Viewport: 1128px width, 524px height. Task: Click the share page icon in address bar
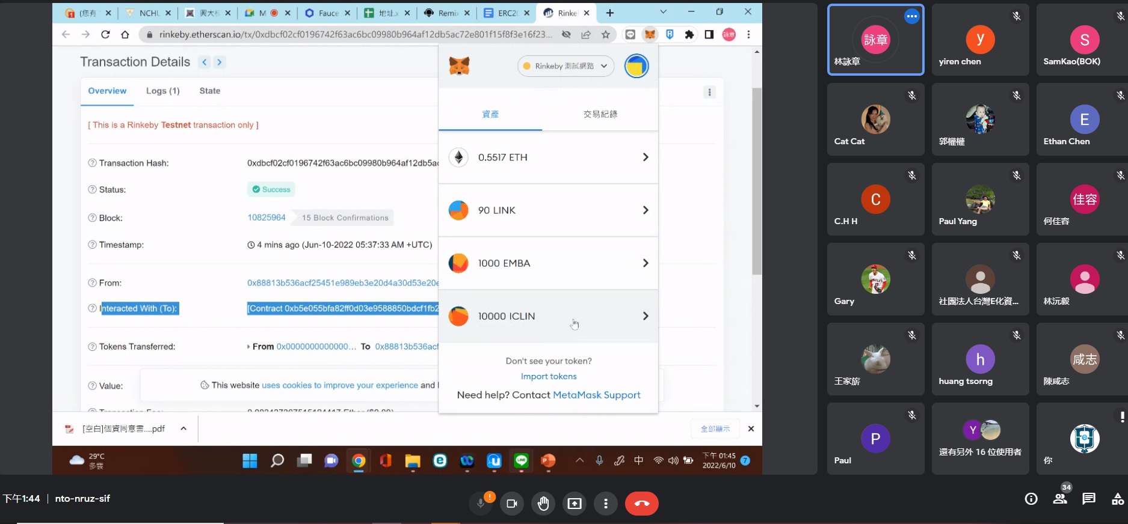click(x=586, y=34)
